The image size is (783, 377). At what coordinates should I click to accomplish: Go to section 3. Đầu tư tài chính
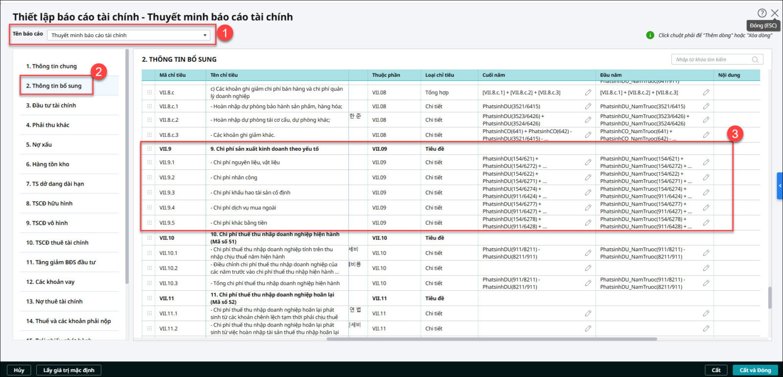point(69,105)
